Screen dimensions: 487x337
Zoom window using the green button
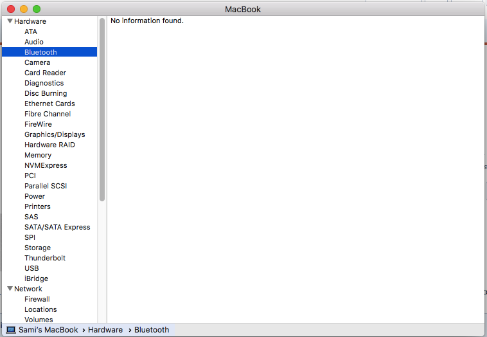point(37,10)
